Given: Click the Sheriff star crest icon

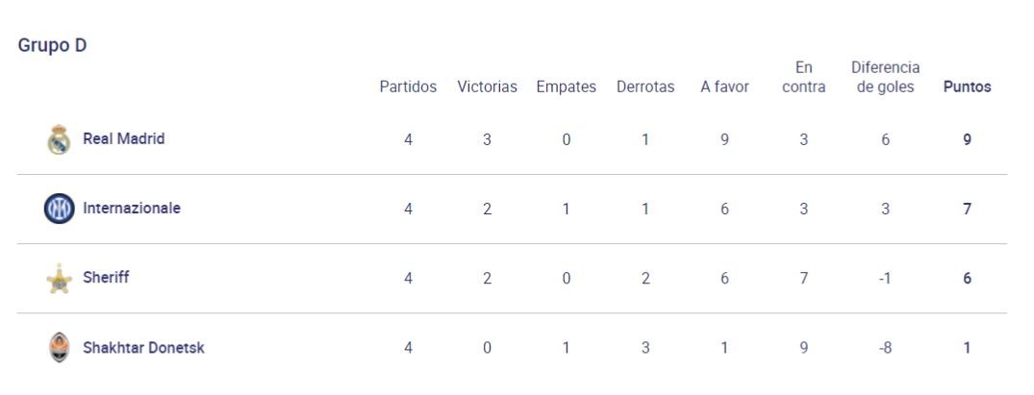Looking at the screenshot, I should [60, 279].
